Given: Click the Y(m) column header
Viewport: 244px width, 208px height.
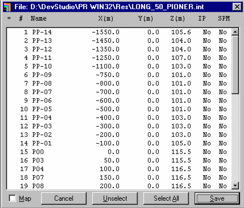Looking at the screenshot, I should coord(146,19).
